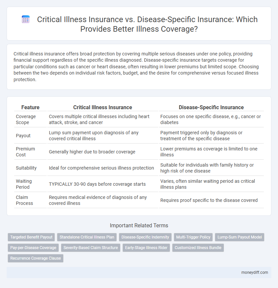Image resolution: width=278 pixels, height=288 pixels.
Task: Select the Recurrence Coverage Clause tag
Action: pos(35,258)
